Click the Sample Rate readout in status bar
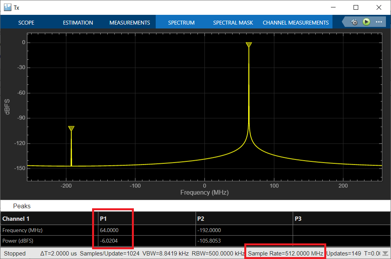Viewport: 391px width, 259px height. click(285, 254)
